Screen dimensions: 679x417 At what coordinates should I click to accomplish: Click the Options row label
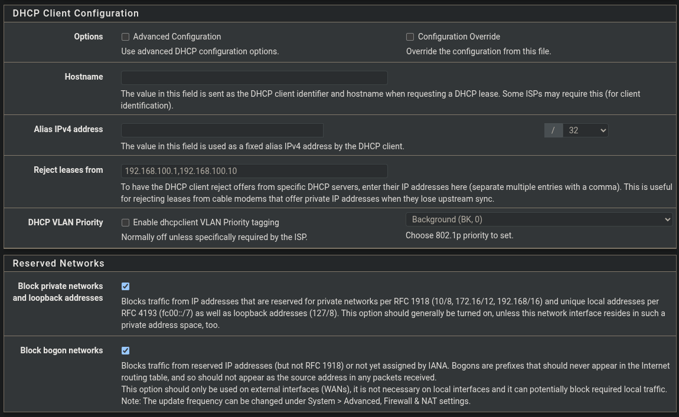point(88,37)
